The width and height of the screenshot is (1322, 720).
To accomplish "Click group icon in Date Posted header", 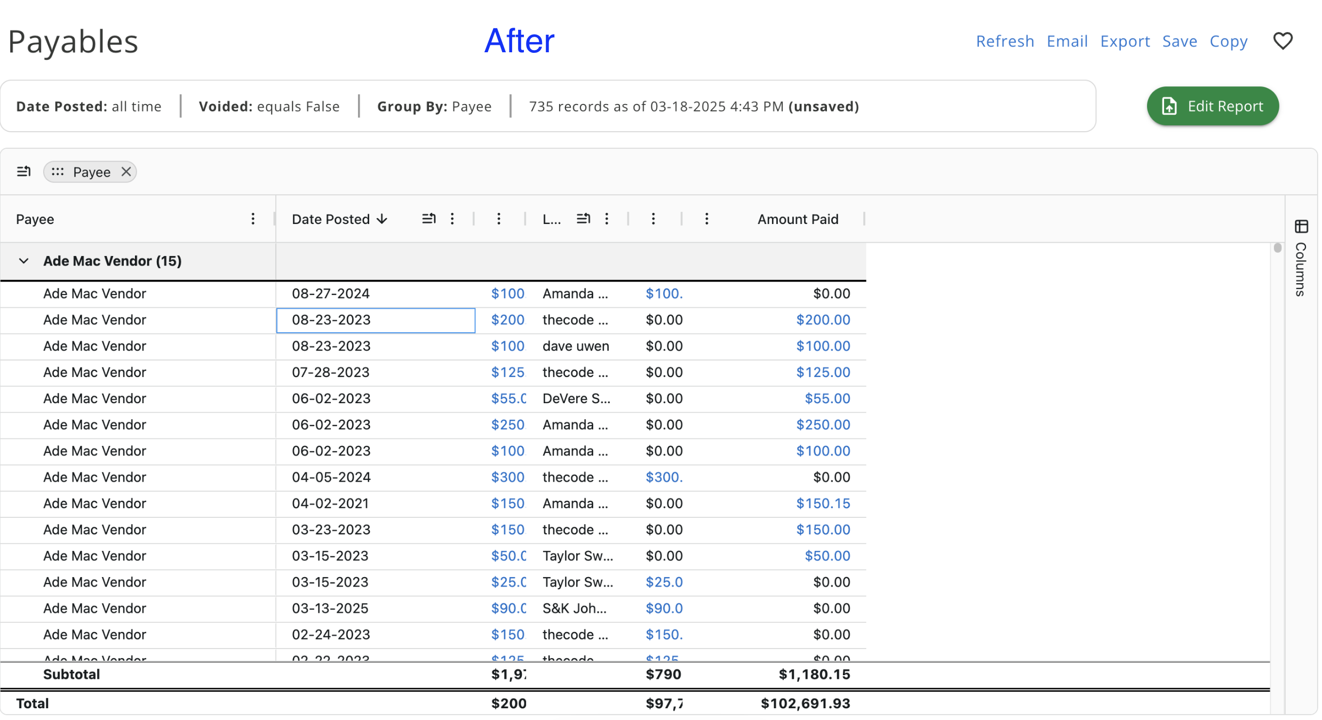I will pos(428,219).
